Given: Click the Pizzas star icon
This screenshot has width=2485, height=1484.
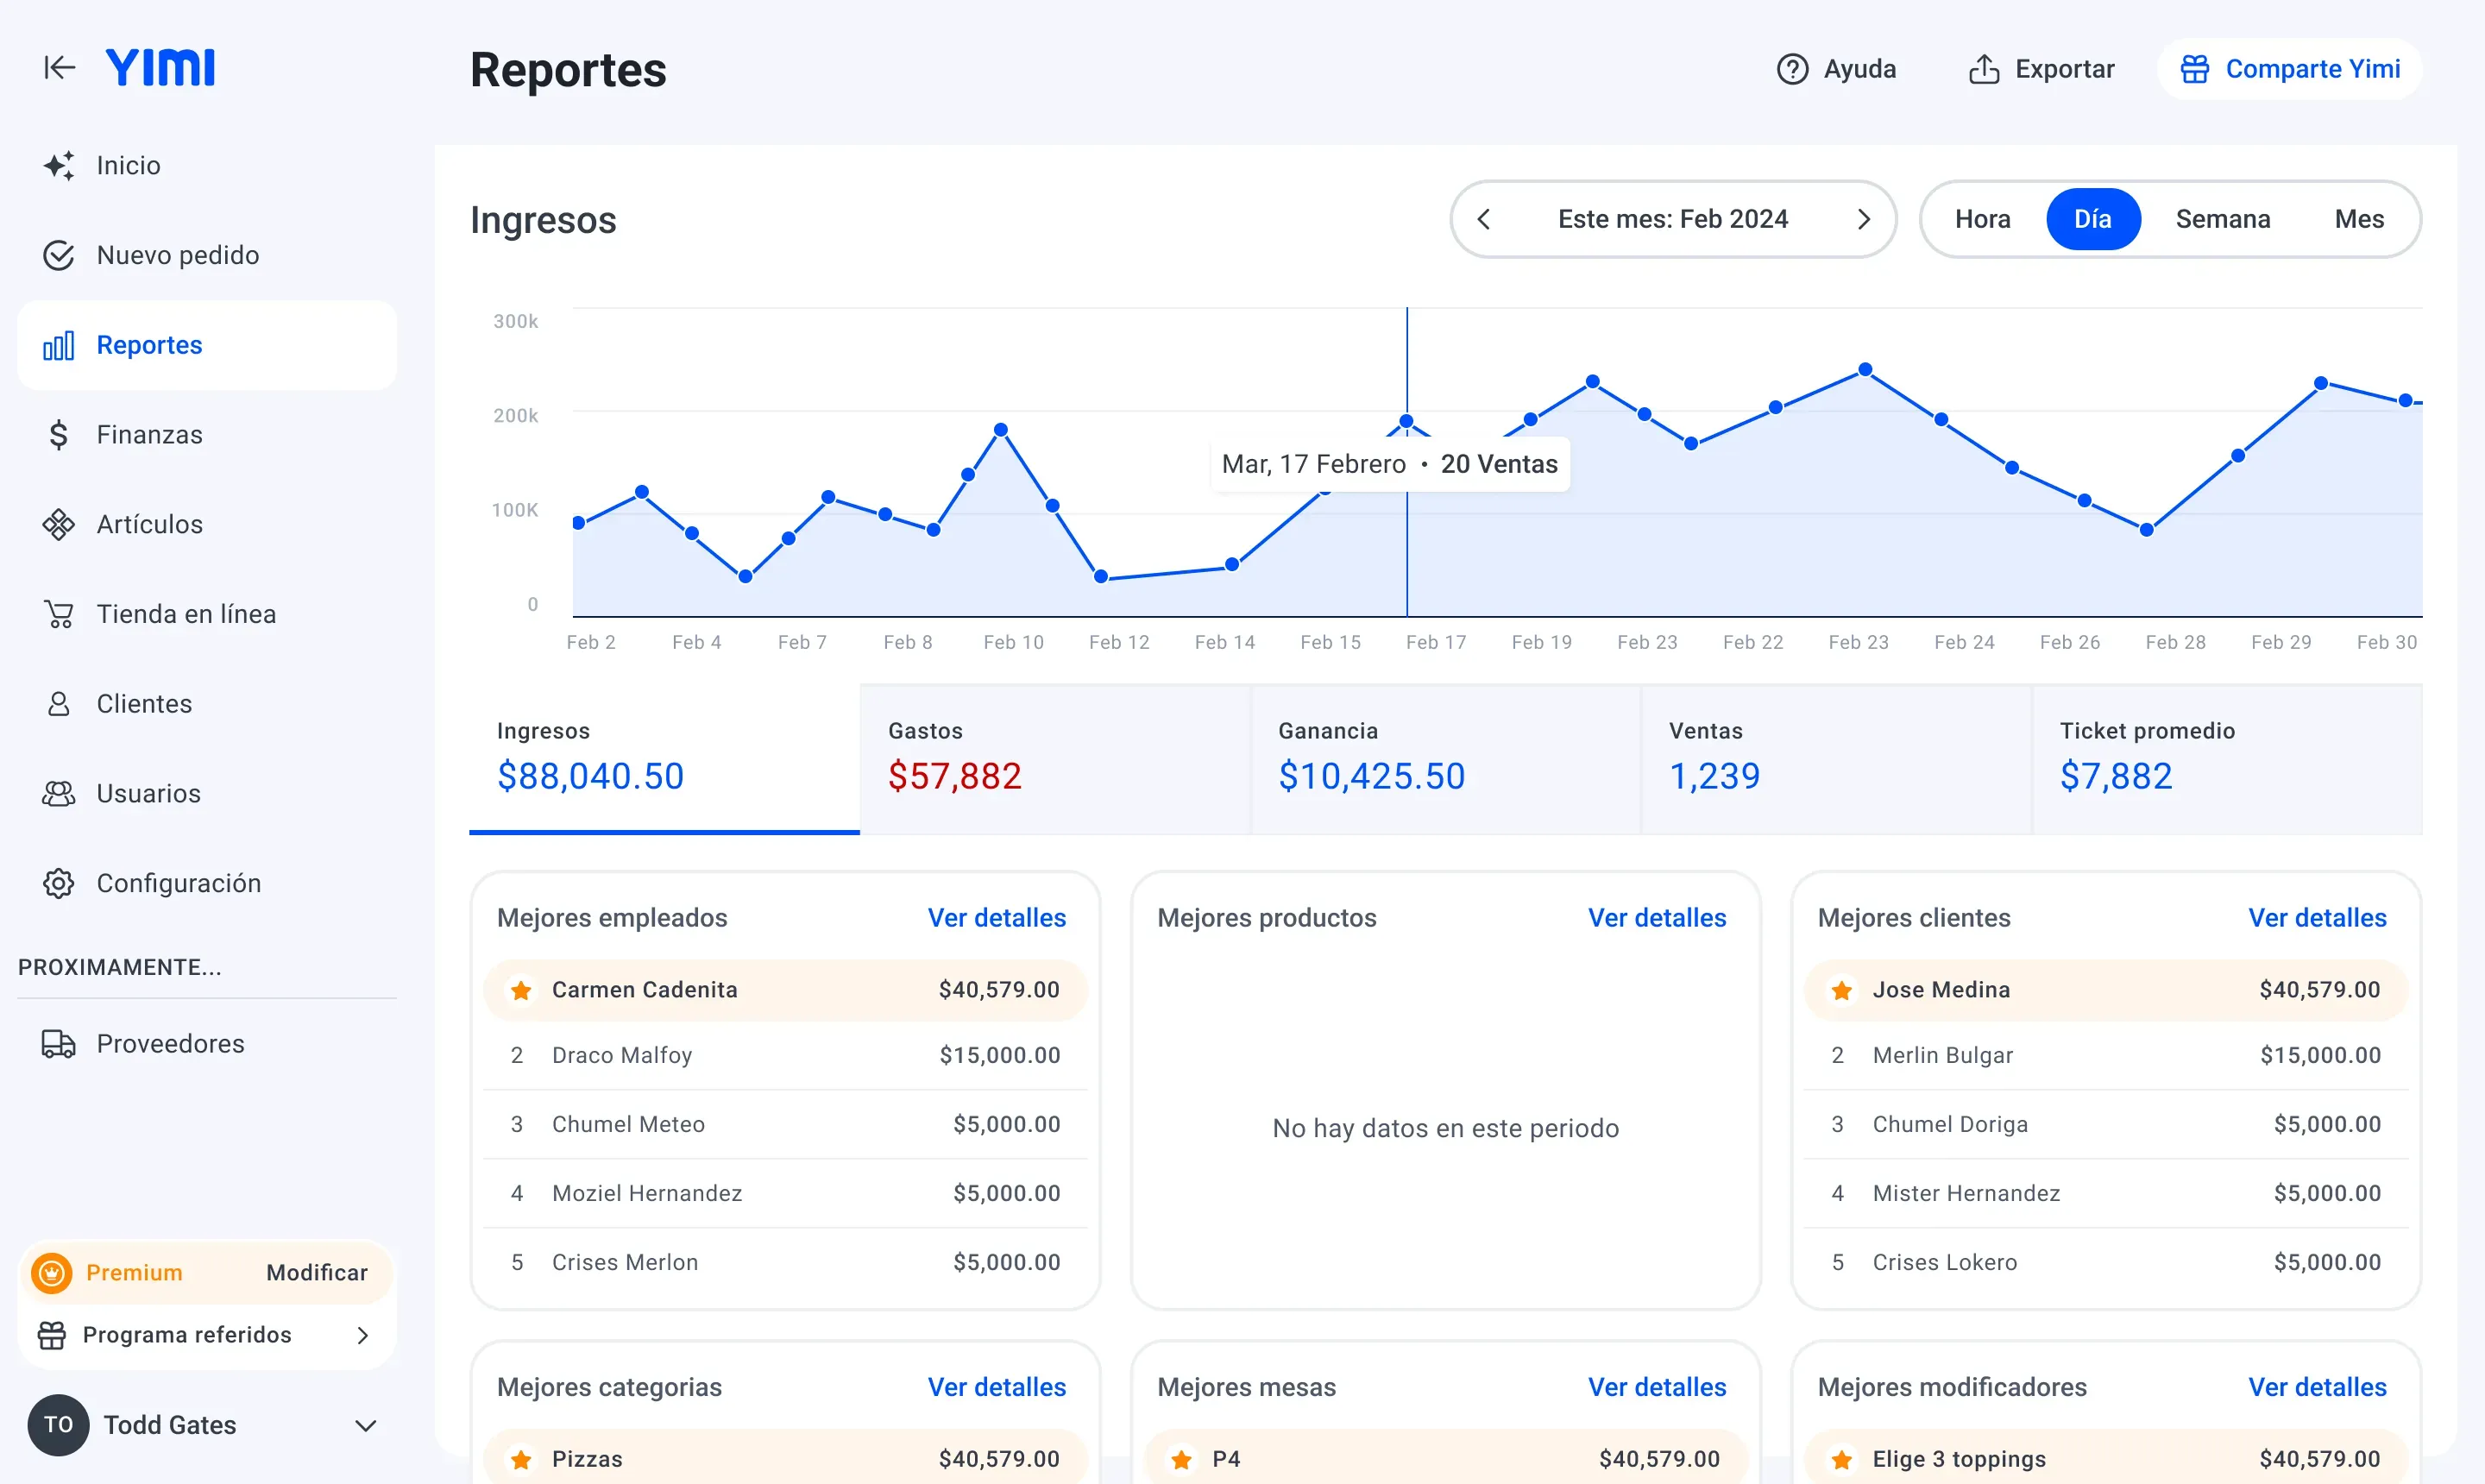Looking at the screenshot, I should pos(521,1460).
